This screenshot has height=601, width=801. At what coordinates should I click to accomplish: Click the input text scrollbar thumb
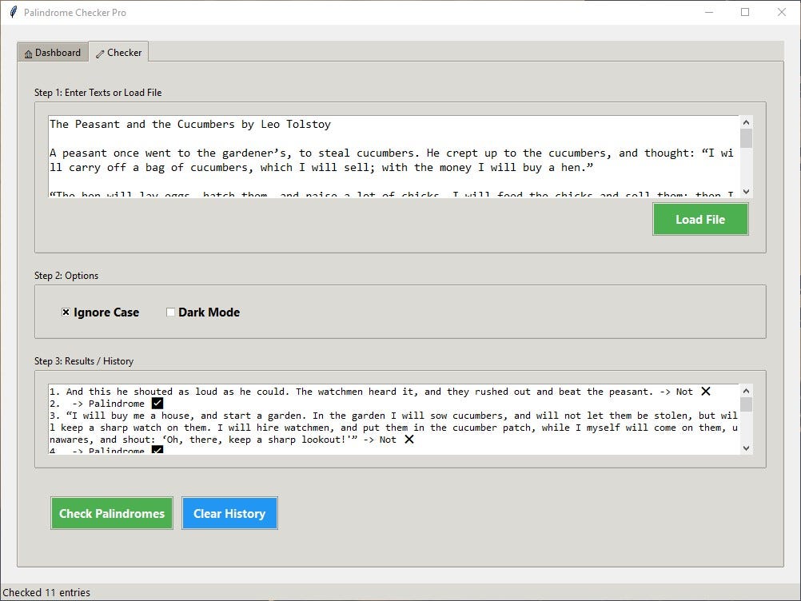click(746, 138)
